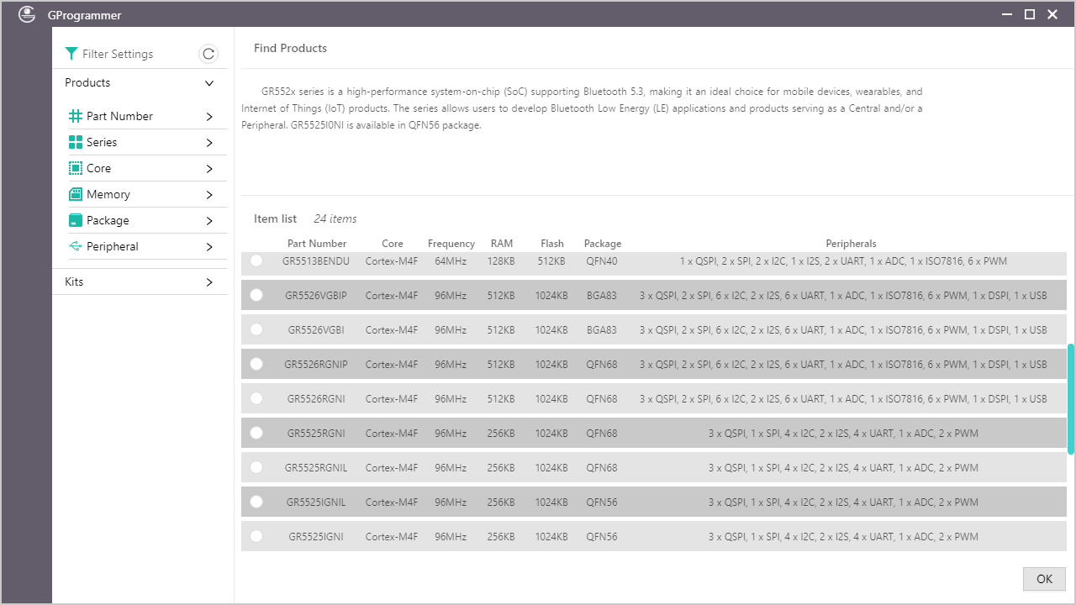Click the Peripherals column header
Image resolution: width=1076 pixels, height=605 pixels.
pos(851,244)
